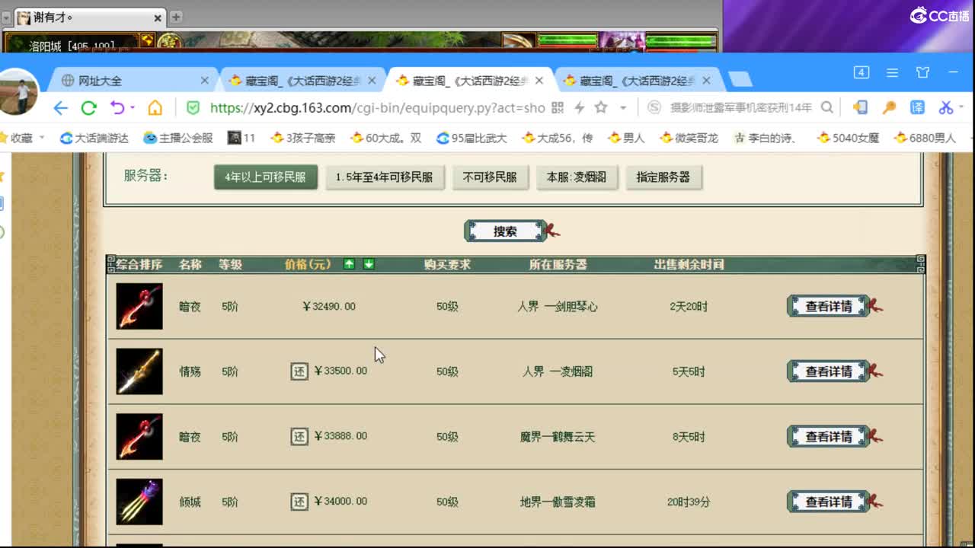
Task: Click the 还 bargain icon for ¥34000.00
Action: [299, 502]
